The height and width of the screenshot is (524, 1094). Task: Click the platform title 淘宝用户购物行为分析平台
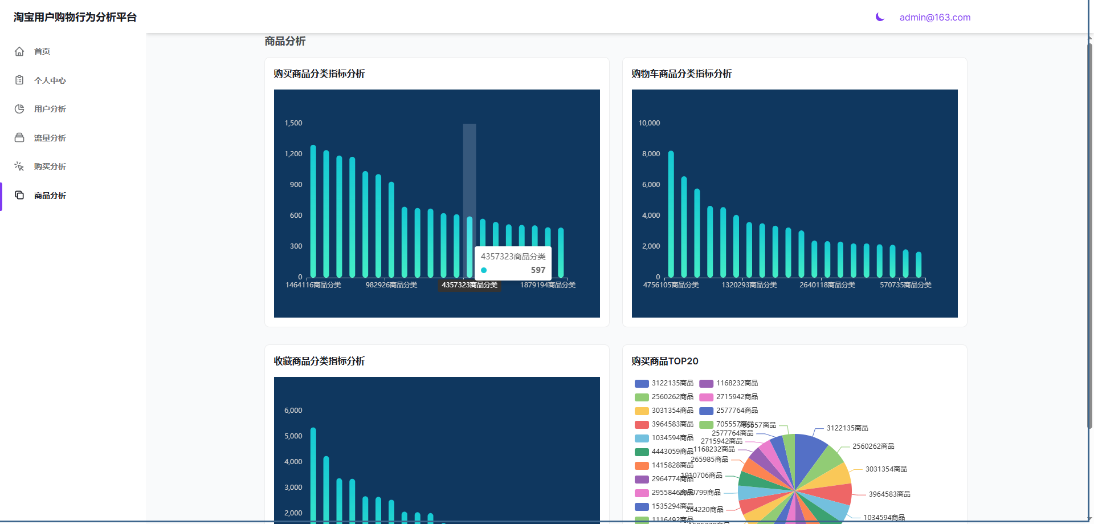coord(75,17)
